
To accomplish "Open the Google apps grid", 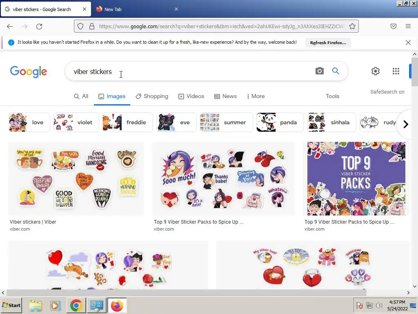I will [396, 71].
